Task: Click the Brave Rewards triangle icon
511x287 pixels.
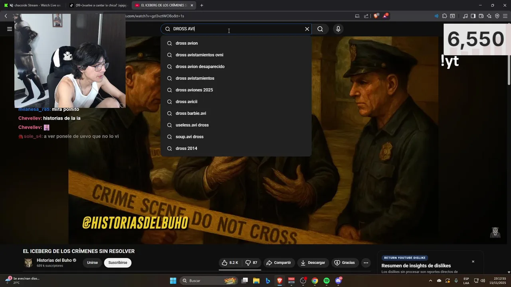Action: pos(385,16)
